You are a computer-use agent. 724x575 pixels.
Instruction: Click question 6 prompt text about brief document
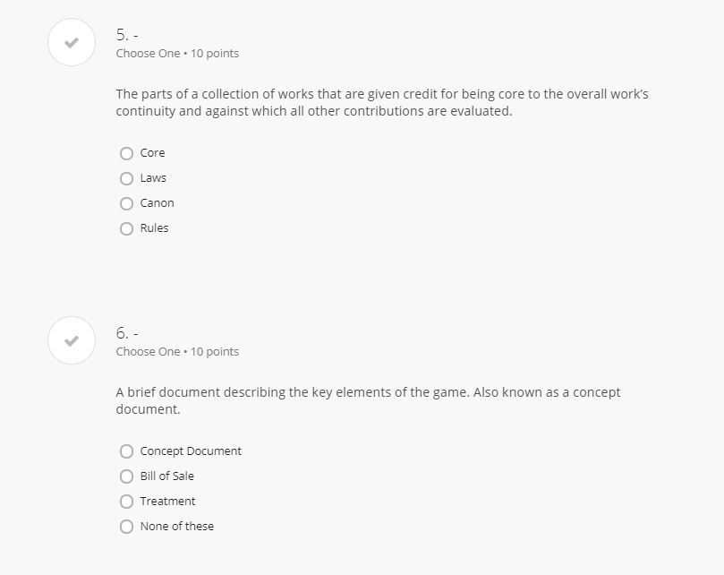(367, 400)
